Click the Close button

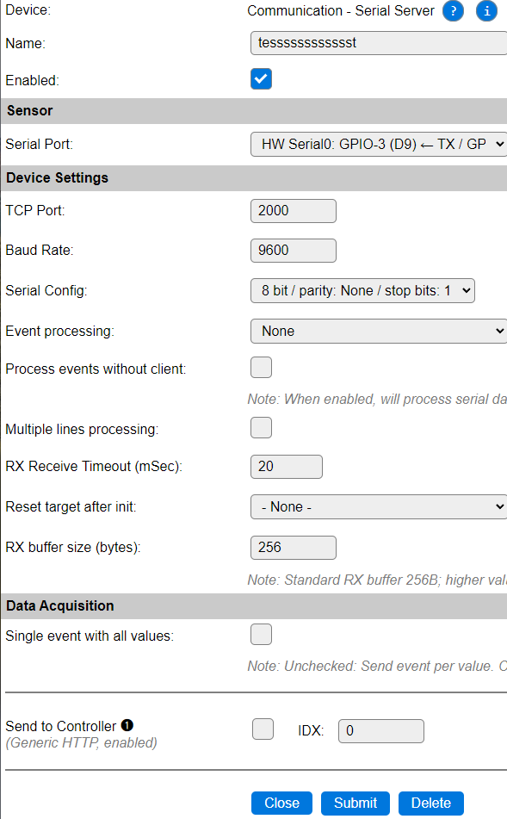point(282,803)
